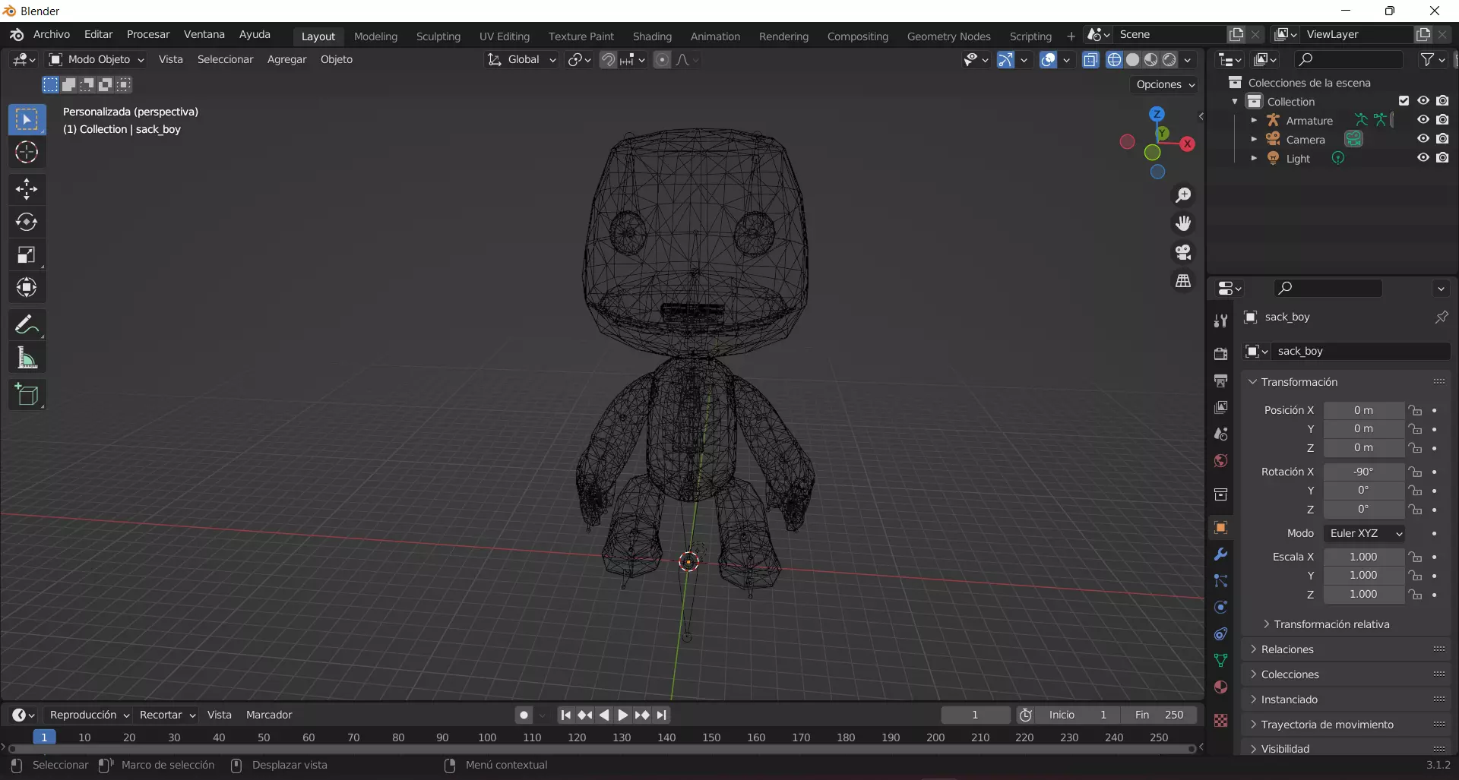Switch perspective/orthographic grid icon
Image resolution: width=1459 pixels, height=780 pixels.
[1183, 281]
